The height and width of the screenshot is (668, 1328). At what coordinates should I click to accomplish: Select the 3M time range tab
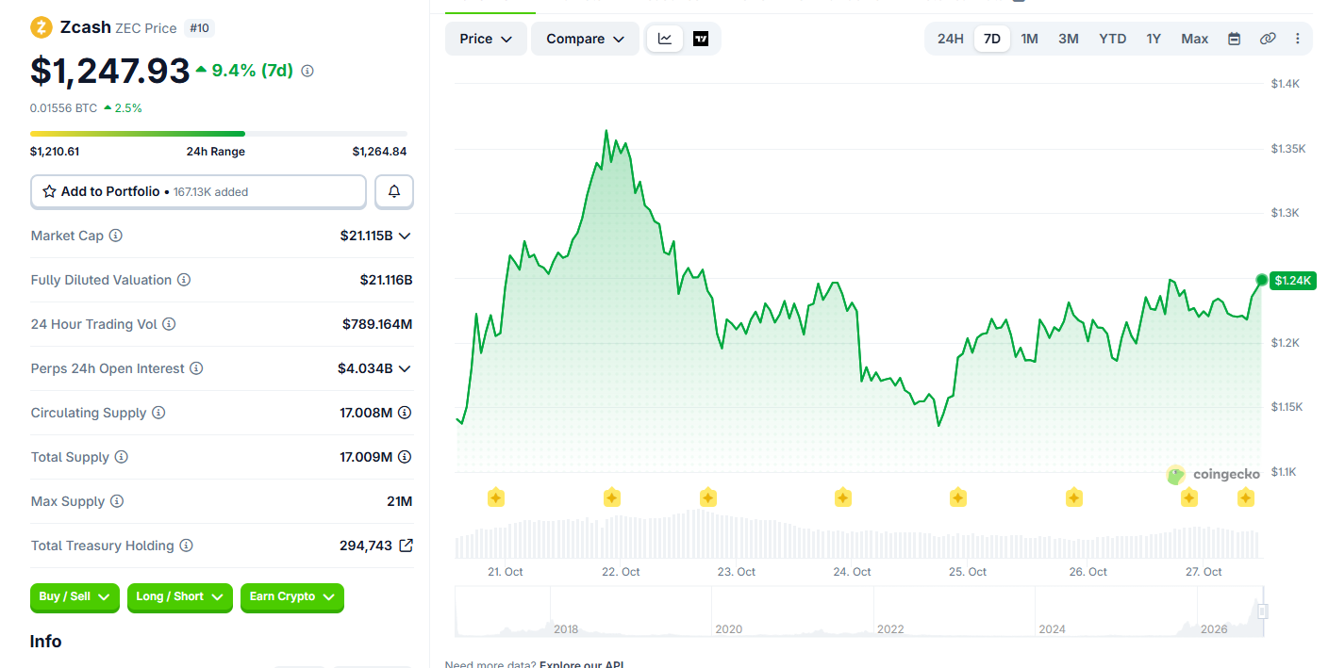(1069, 39)
